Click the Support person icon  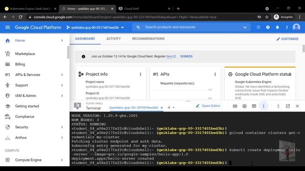(x=8, y=85)
